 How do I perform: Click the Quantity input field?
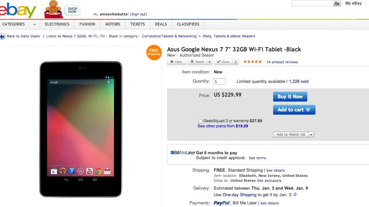(x=220, y=82)
